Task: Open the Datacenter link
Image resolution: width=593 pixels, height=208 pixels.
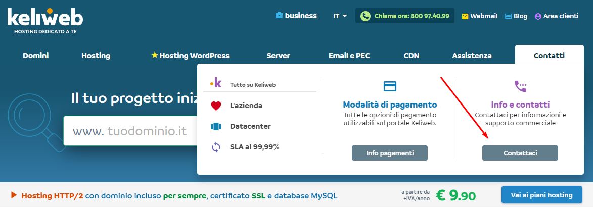Action: (x=250, y=126)
